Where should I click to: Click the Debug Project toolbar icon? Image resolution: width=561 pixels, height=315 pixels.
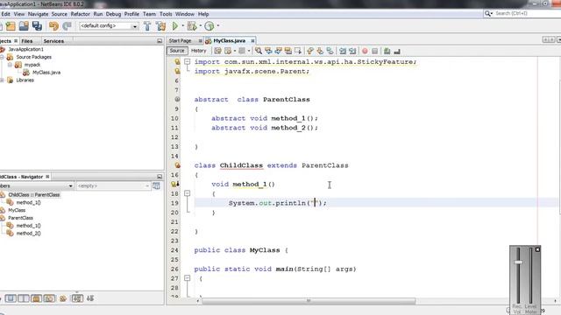tap(192, 26)
